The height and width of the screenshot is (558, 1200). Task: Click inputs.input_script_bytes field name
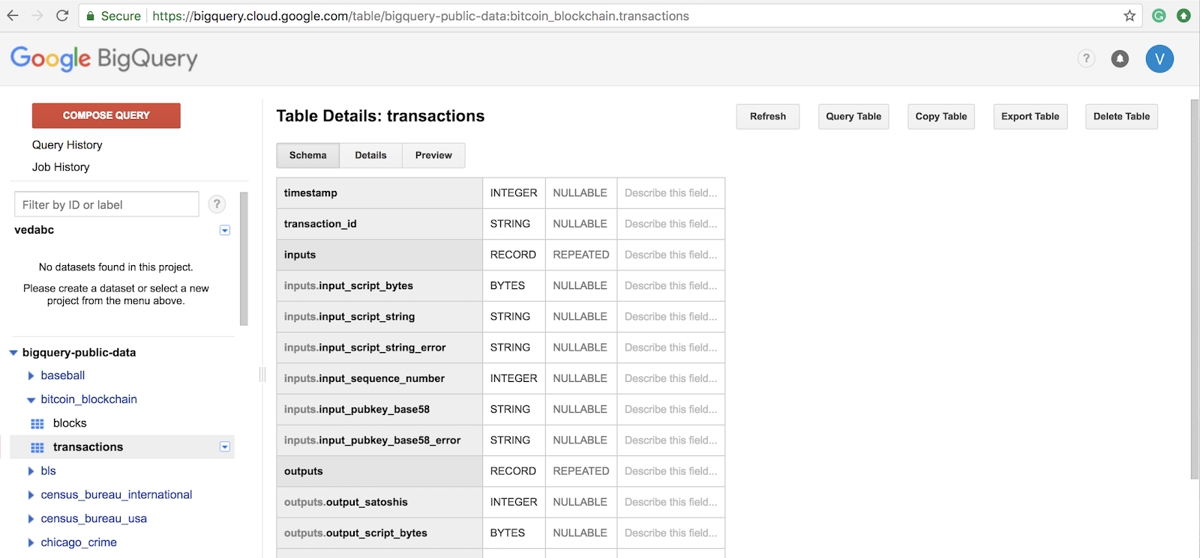coord(349,286)
